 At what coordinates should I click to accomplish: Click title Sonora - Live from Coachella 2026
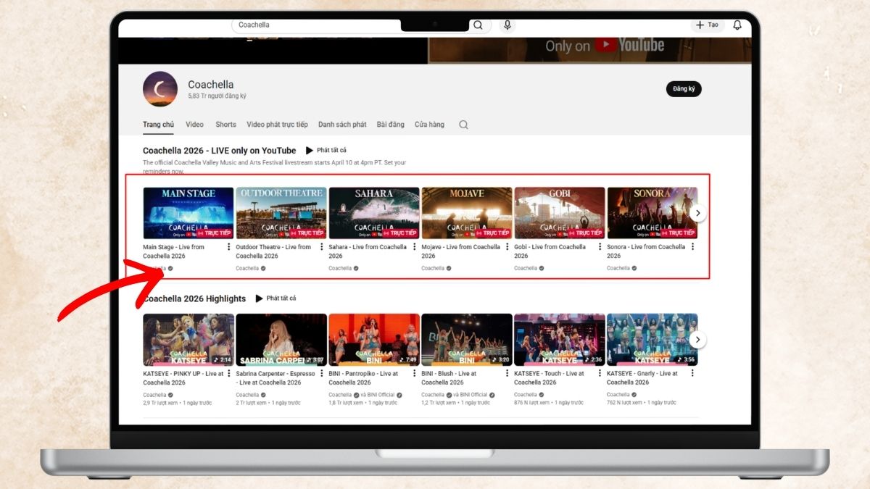646,251
